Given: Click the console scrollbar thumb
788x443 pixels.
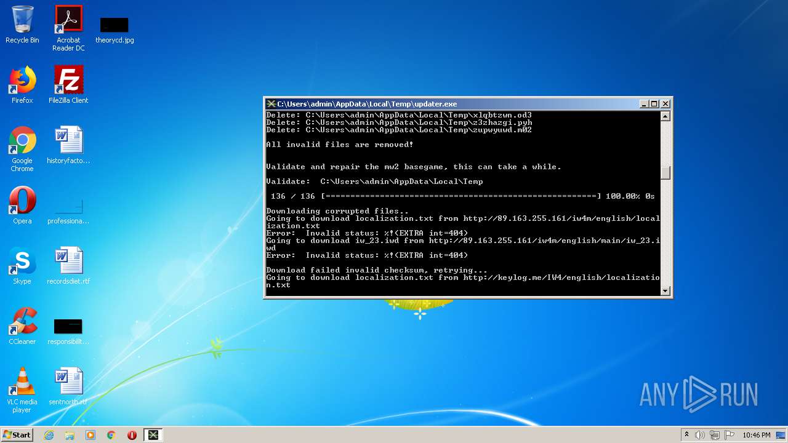Looking at the screenshot, I should coord(665,173).
